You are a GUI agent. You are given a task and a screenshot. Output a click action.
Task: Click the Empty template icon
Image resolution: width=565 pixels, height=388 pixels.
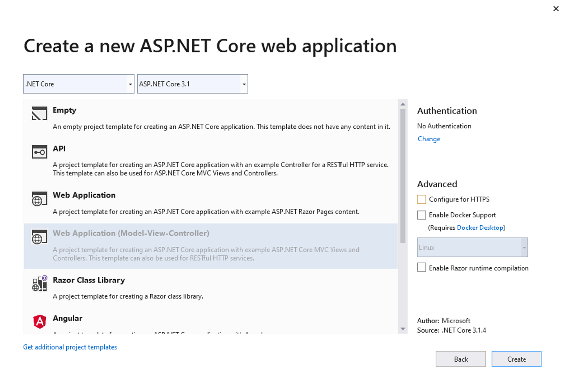39,114
